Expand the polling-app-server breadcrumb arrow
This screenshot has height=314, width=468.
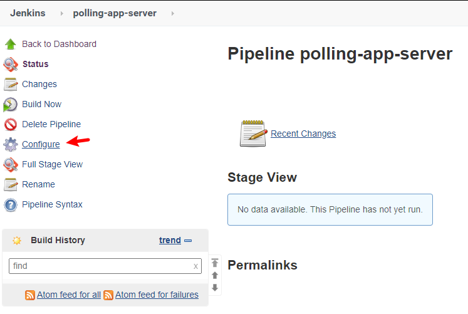tap(173, 13)
